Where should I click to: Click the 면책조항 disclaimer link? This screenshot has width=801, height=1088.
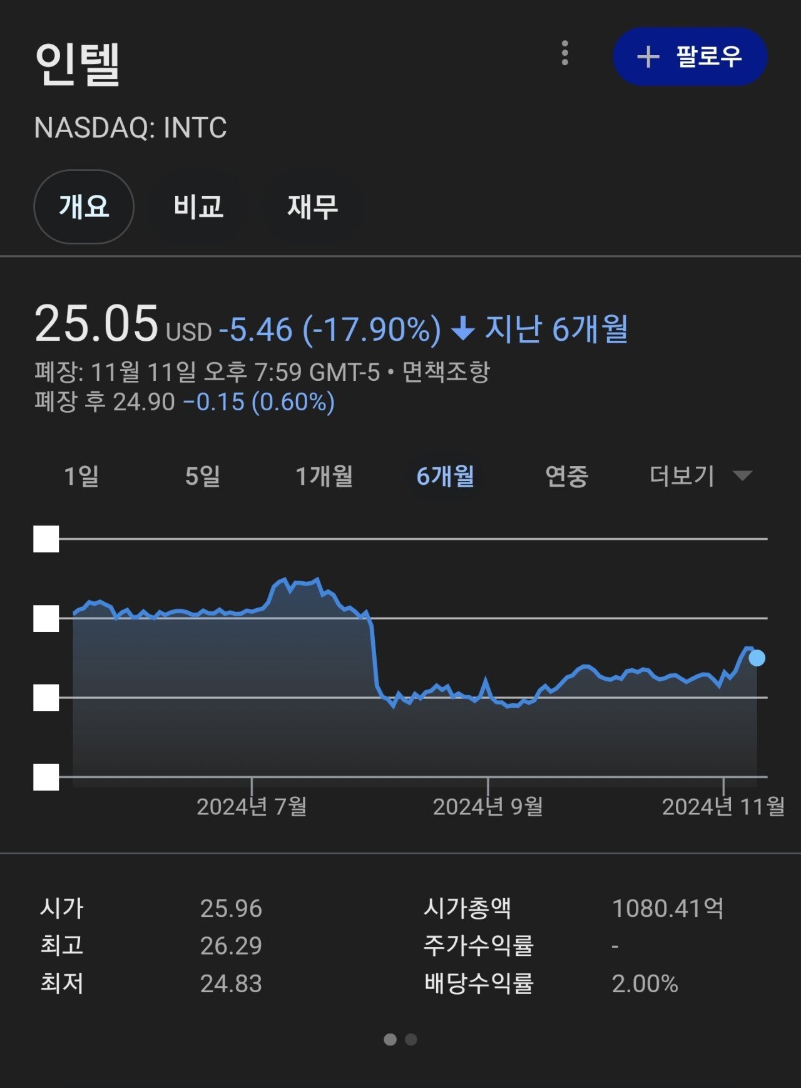point(446,372)
